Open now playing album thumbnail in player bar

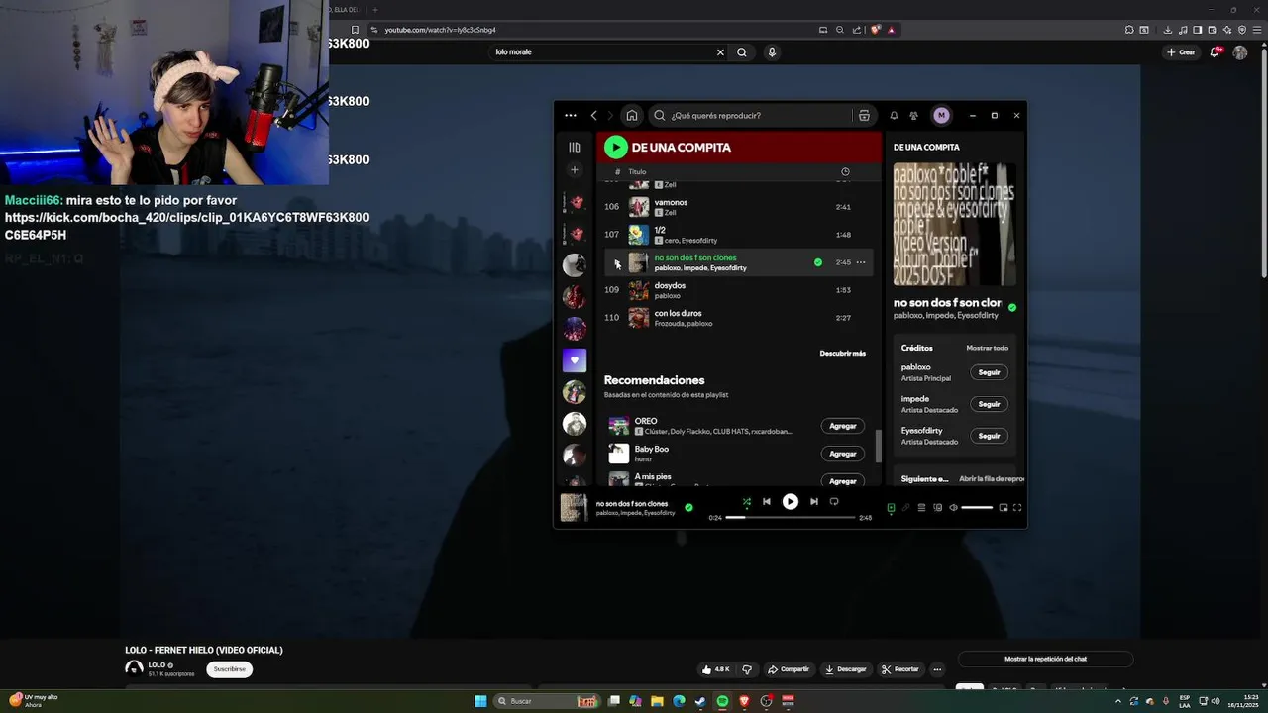574,507
